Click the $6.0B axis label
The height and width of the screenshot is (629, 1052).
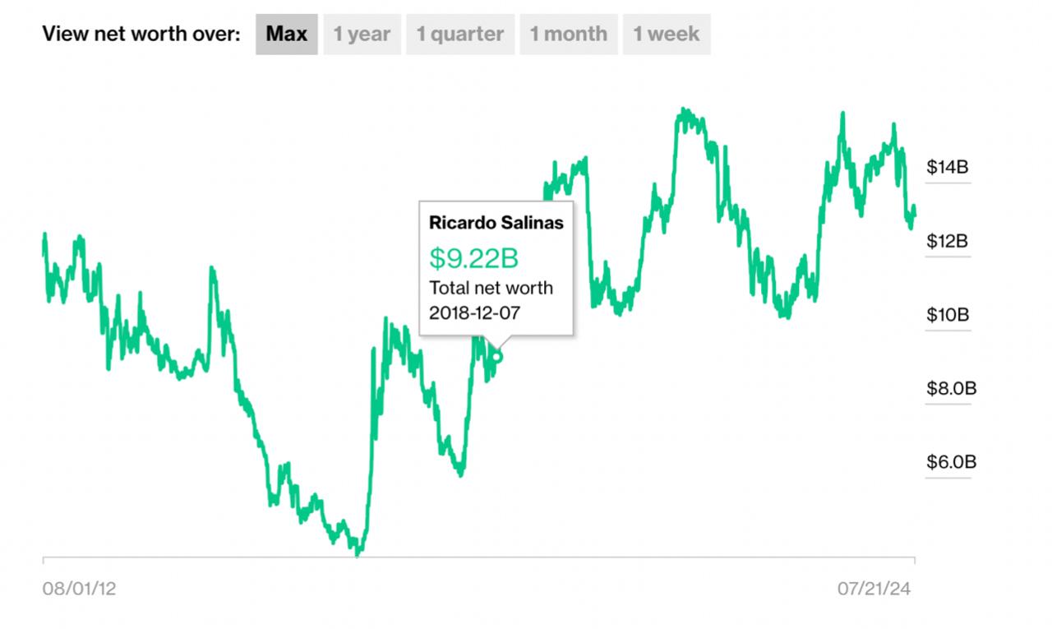click(x=951, y=462)
